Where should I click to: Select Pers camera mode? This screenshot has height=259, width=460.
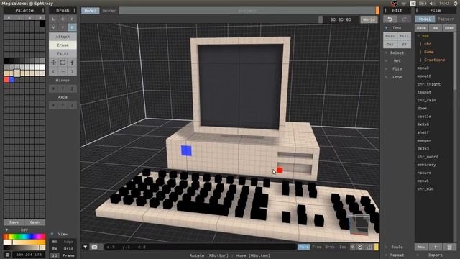pyautogui.click(x=303, y=247)
